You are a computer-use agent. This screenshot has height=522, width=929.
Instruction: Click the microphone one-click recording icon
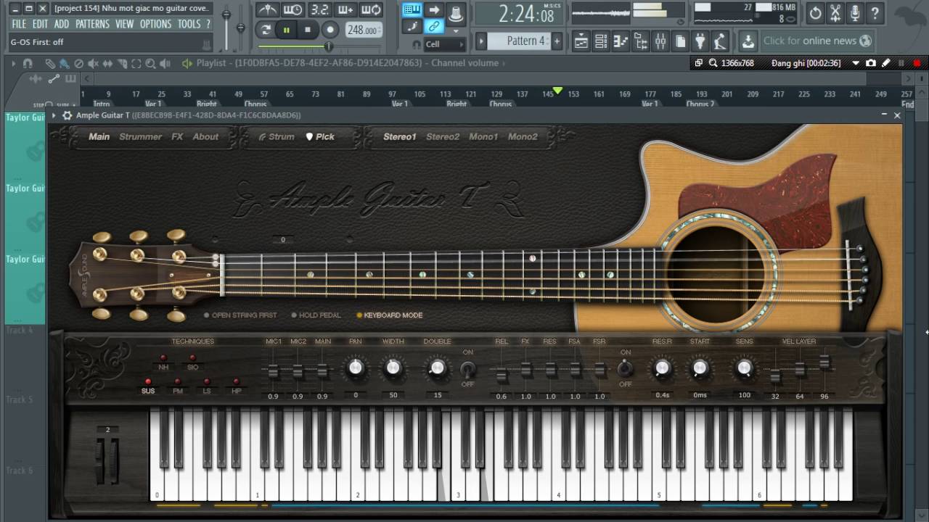855,12
